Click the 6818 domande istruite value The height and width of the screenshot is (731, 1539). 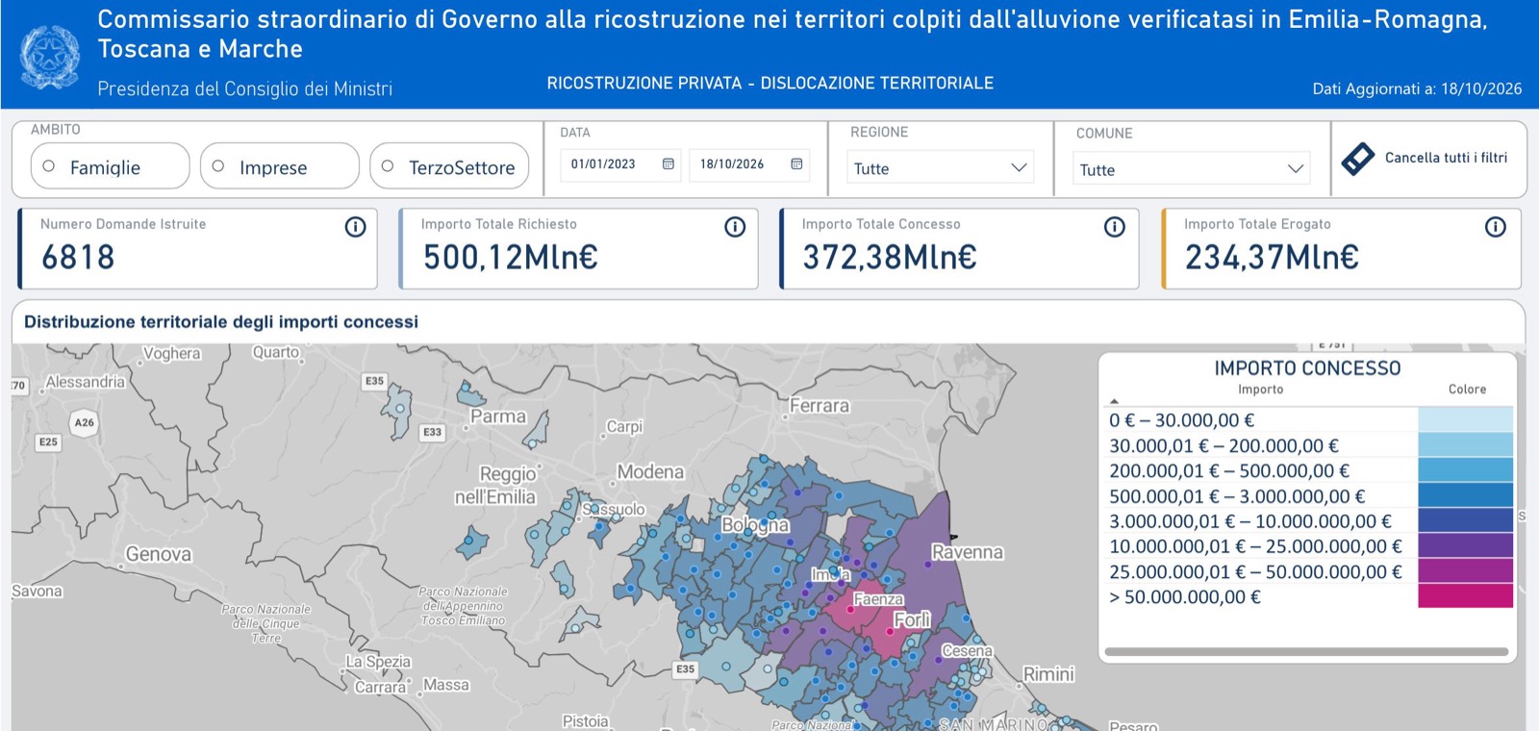(78, 258)
